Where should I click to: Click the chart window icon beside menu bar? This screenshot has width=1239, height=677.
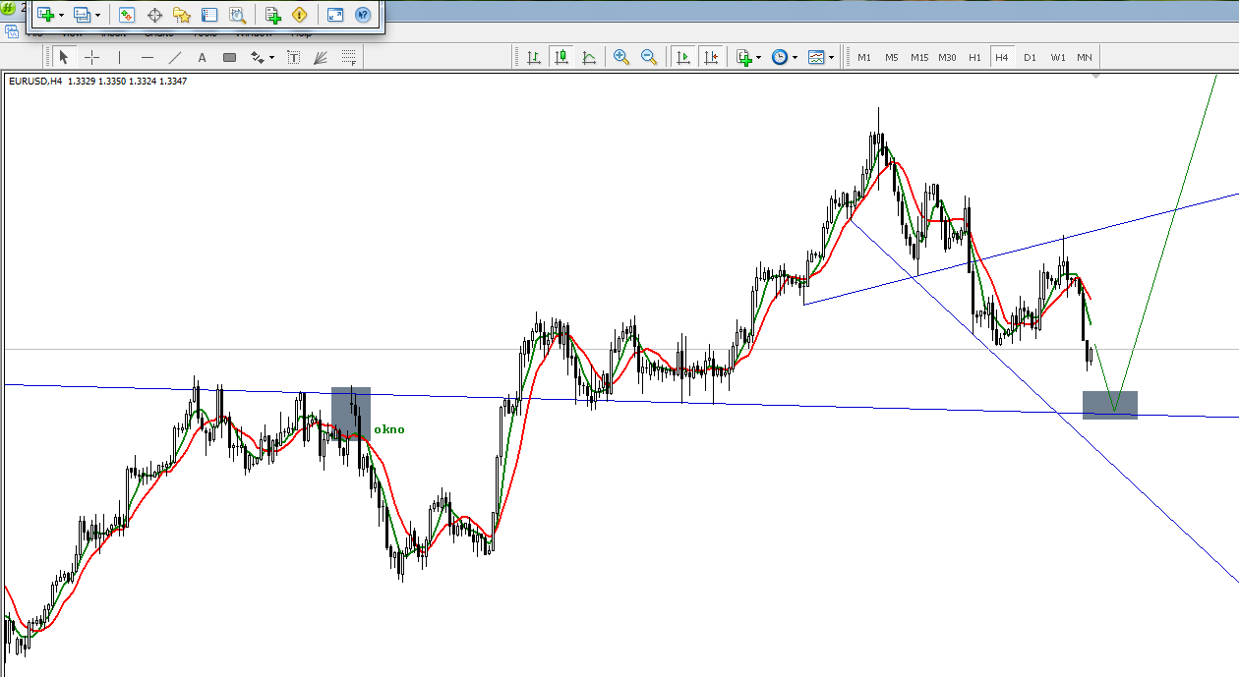click(12, 32)
